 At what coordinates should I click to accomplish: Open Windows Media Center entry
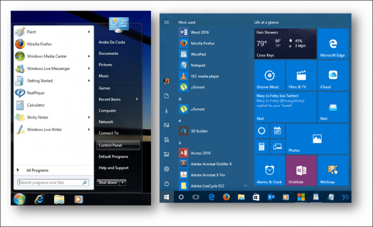click(54, 56)
